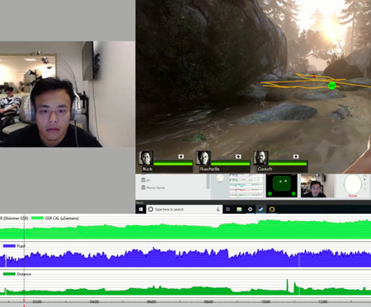Click the 12:00 mark on timeline ruler
The height and width of the screenshot is (307, 371).
323,302
